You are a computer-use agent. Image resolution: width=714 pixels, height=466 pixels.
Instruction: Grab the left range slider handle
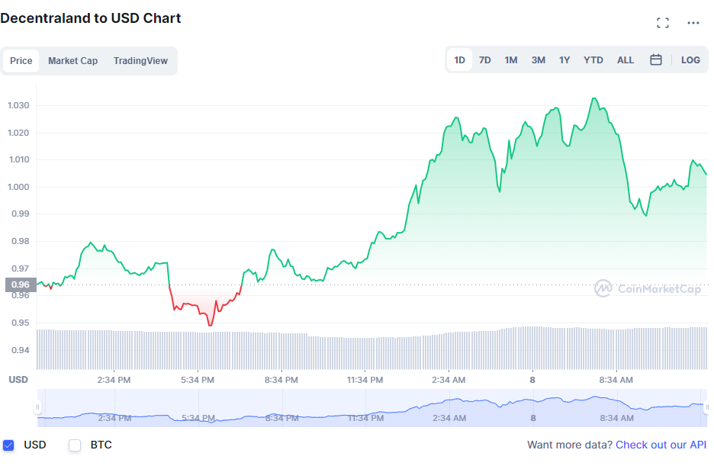pyautogui.click(x=37, y=407)
